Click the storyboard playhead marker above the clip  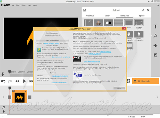[10, 88]
